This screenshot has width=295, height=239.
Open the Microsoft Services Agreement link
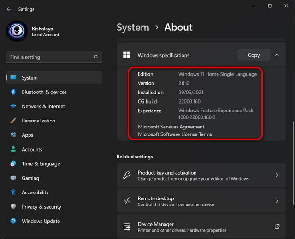coord(171,127)
